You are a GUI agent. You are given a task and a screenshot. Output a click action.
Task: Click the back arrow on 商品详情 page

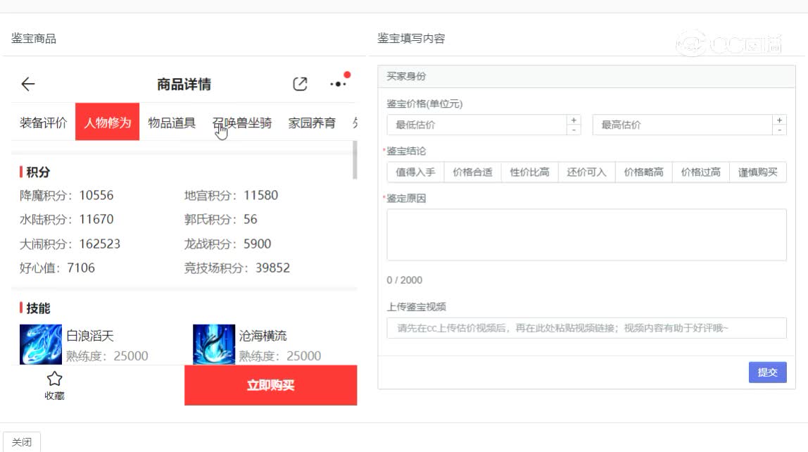27,84
